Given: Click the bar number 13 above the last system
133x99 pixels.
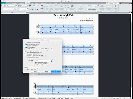Looking at the screenshot, I should 35,83.
